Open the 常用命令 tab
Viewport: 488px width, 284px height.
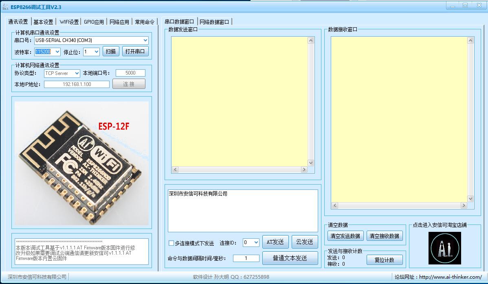(x=145, y=22)
